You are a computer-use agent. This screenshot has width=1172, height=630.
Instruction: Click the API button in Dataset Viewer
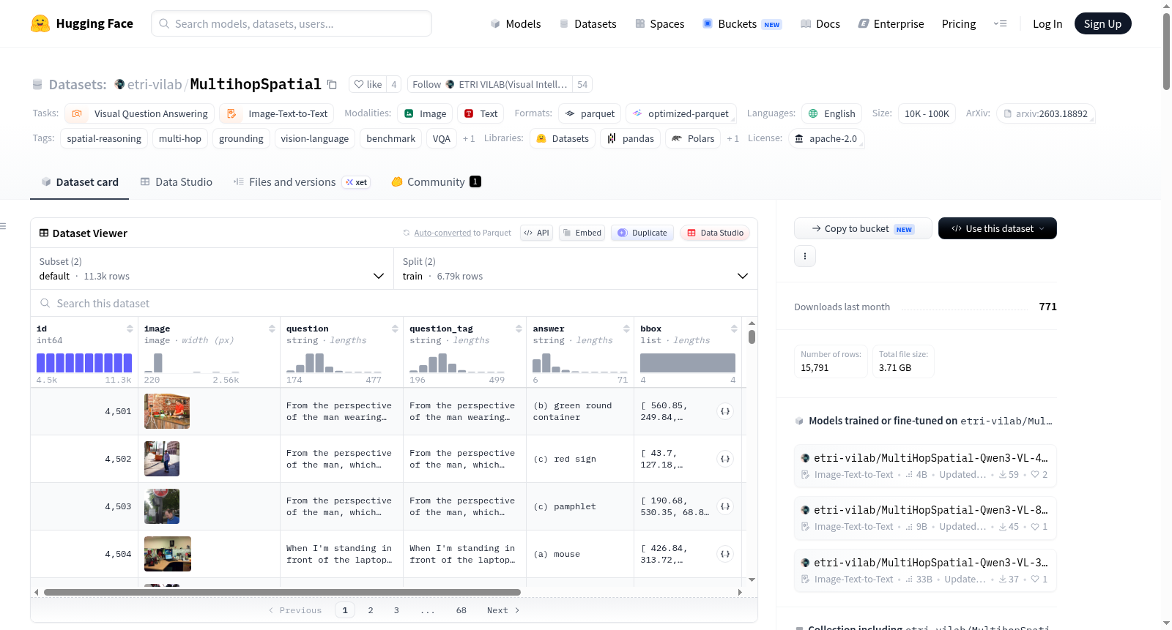pyautogui.click(x=536, y=233)
